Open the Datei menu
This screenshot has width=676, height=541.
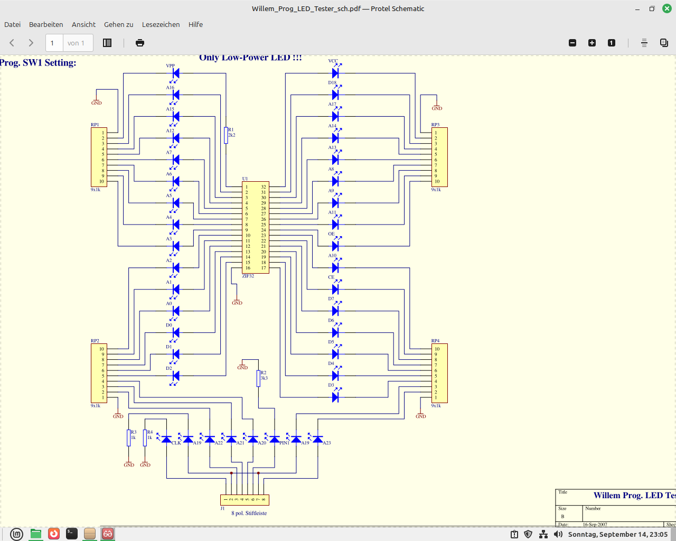coord(13,24)
